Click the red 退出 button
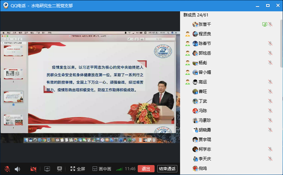This screenshot has width=283, height=175. pyautogui.click(x=146, y=169)
